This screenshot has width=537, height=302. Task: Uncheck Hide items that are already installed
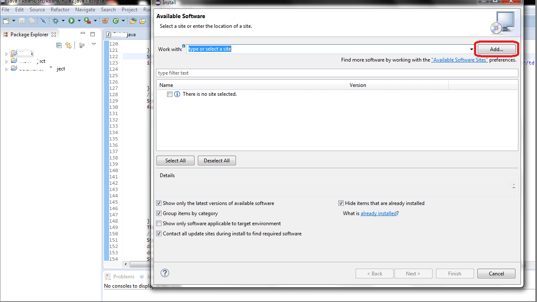(x=341, y=203)
